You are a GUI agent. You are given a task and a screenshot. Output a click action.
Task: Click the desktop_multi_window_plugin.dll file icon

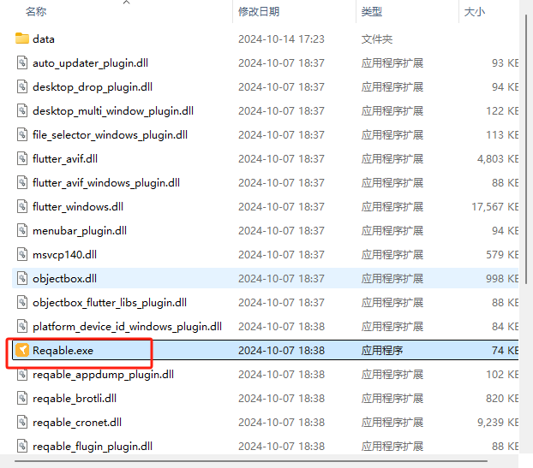point(22,110)
